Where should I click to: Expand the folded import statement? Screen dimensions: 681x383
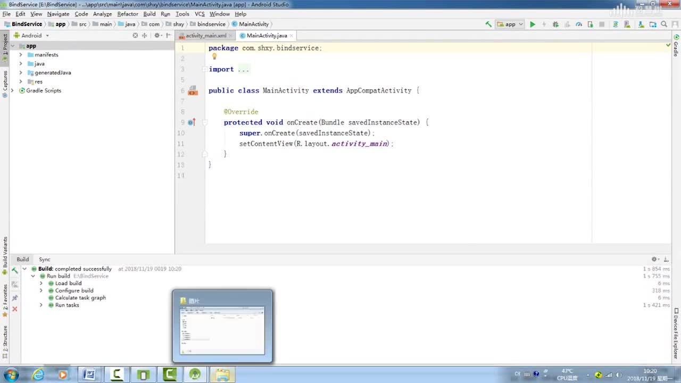click(205, 69)
